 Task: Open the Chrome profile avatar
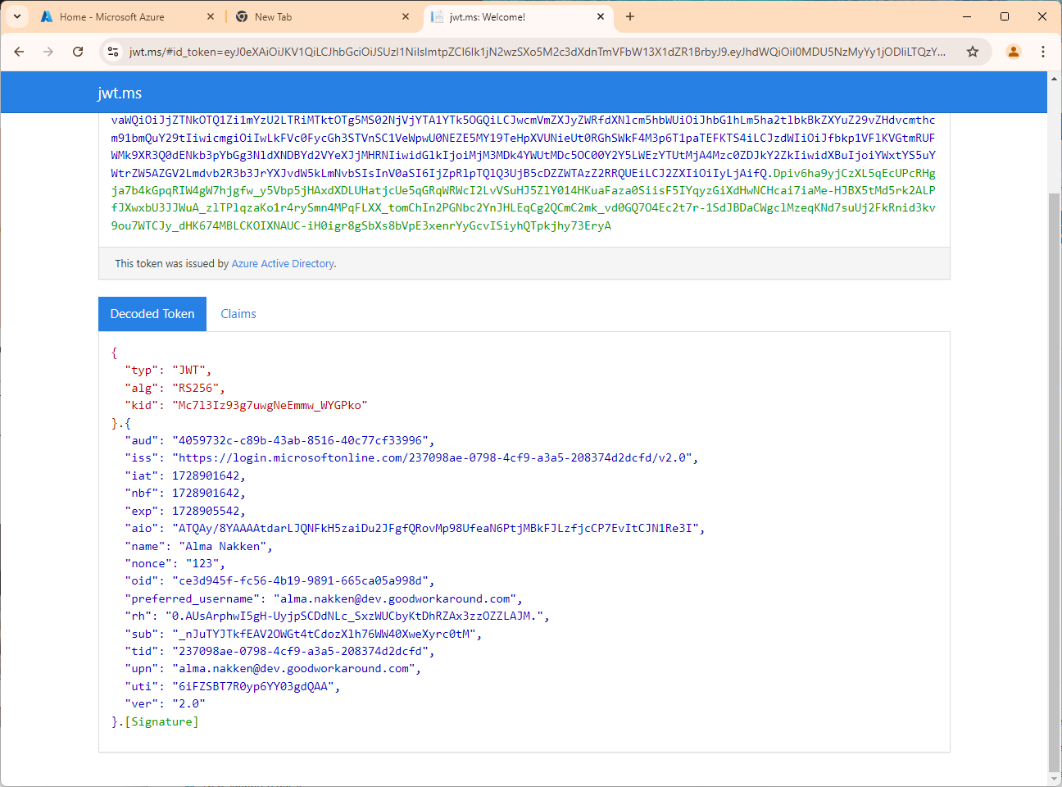[x=1014, y=52]
